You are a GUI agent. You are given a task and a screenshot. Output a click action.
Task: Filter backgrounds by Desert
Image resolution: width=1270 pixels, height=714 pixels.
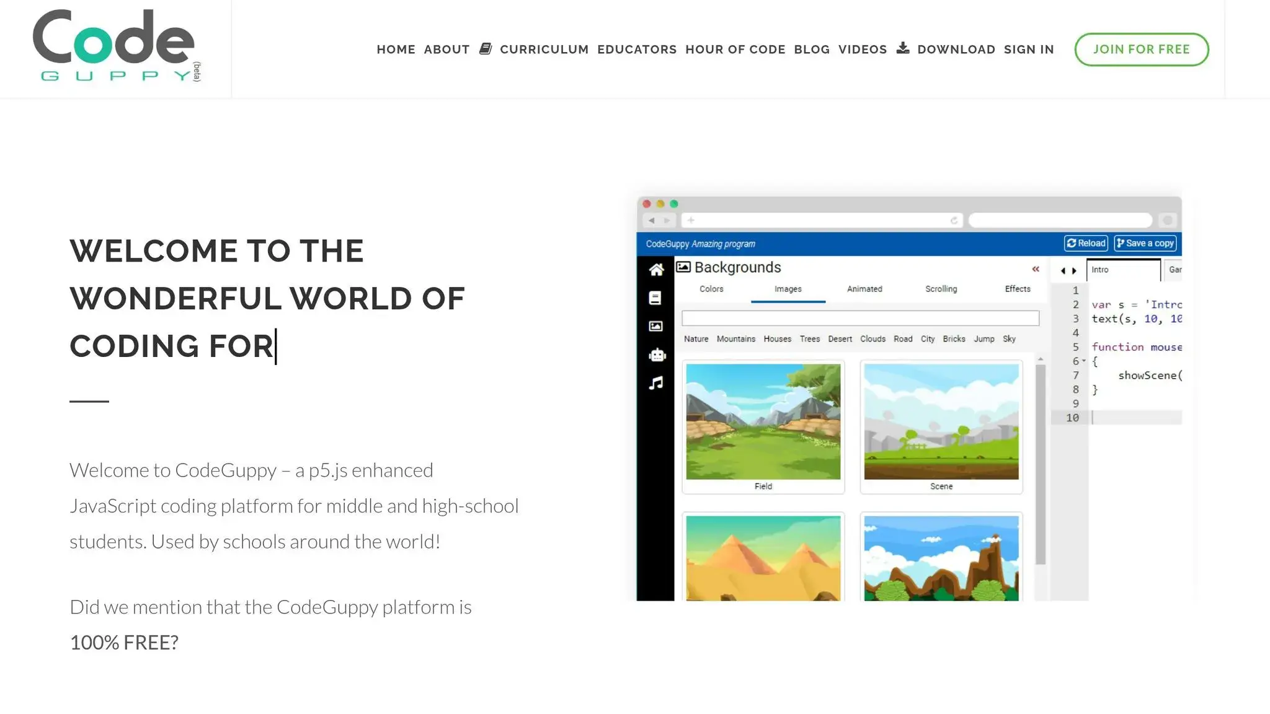[840, 339]
